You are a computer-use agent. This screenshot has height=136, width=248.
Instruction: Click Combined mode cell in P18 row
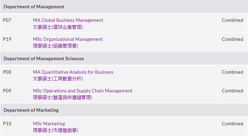(232, 127)
